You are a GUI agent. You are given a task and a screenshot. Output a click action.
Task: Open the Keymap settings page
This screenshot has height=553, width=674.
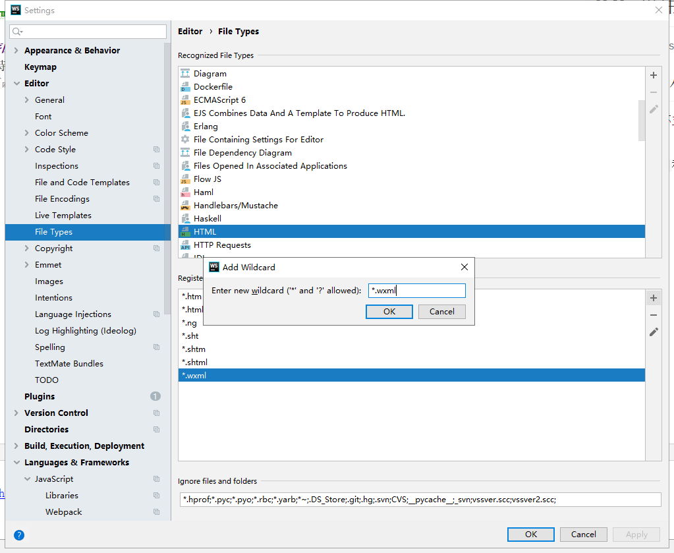pos(40,67)
